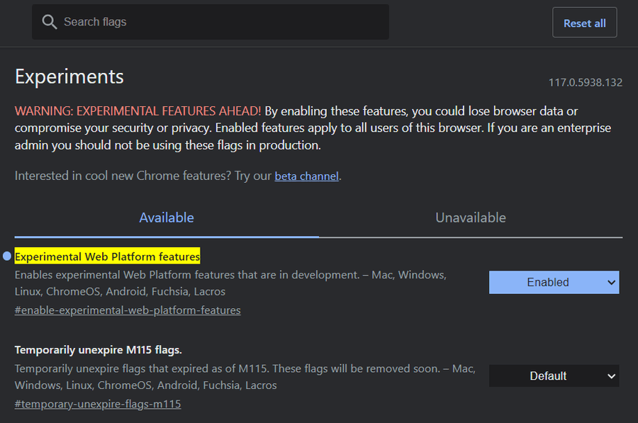Click the Experimental Web Platform features description text
The height and width of the screenshot is (423, 638).
(230, 283)
